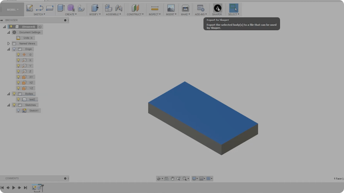Open the Create Sketch tool
The image size is (344, 193).
coord(29,8)
